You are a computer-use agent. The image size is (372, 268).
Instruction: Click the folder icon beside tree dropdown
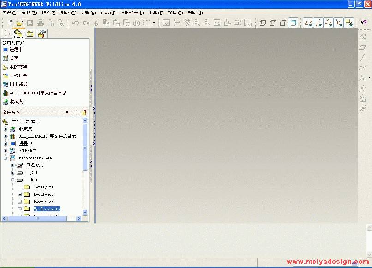75,113
